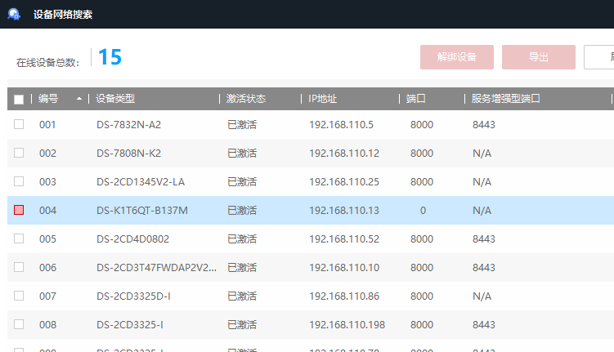
Task: Click the 服务增强型端口 column header
Action: (x=505, y=99)
